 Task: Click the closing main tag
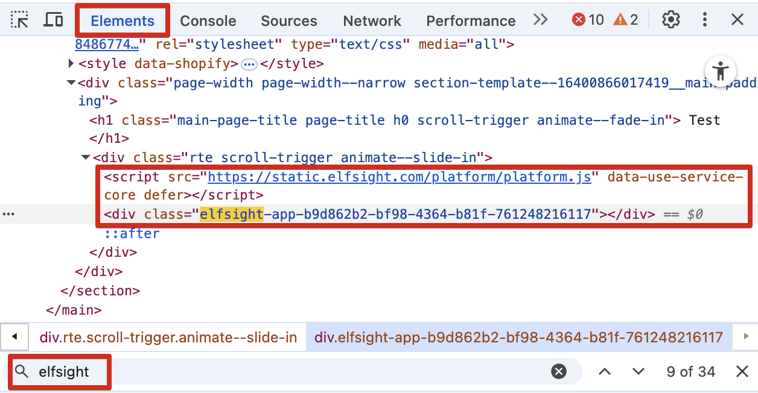pos(74,310)
